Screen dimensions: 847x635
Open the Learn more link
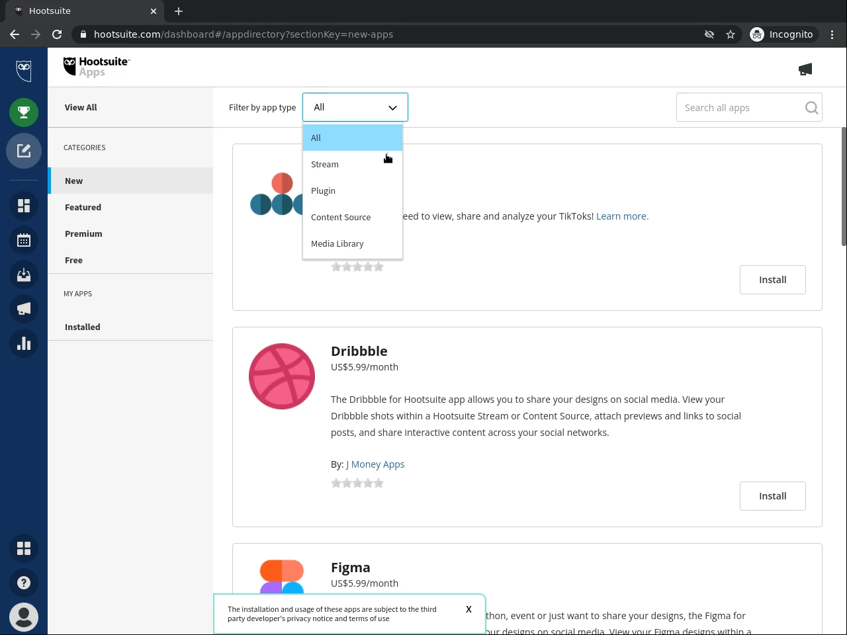pyautogui.click(x=622, y=216)
